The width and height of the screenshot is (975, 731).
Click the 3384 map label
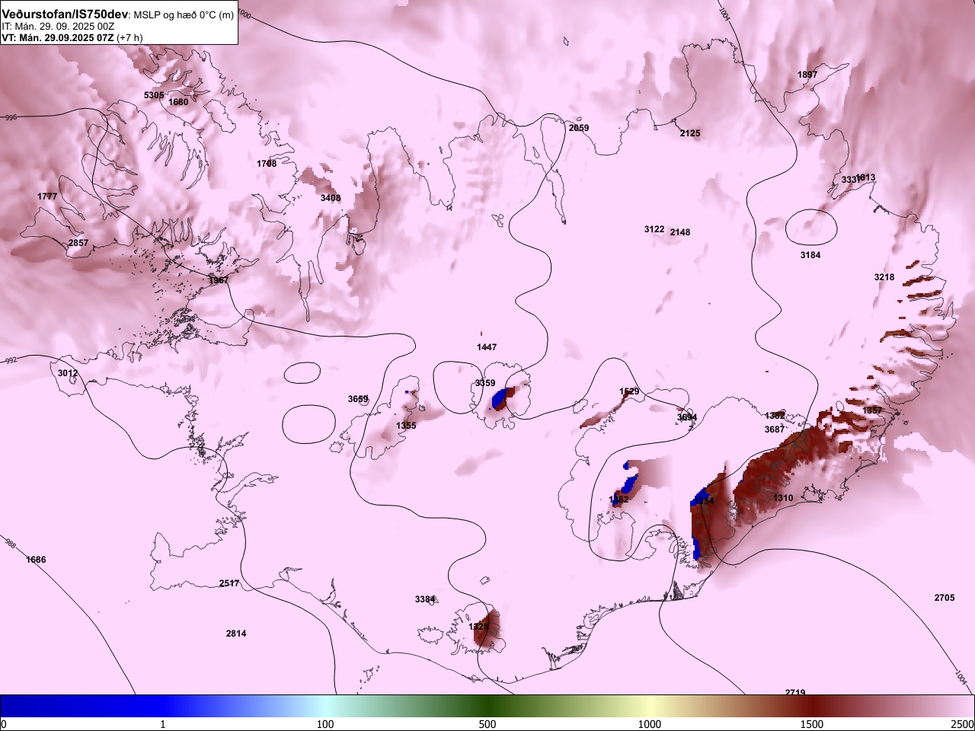point(425,599)
